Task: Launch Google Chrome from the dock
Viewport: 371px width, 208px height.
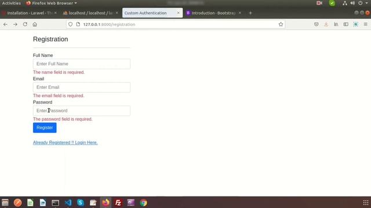Action: coord(143,203)
